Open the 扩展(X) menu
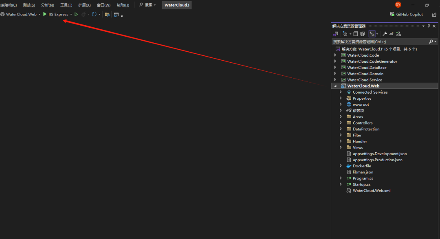The height and width of the screenshot is (239, 440). coord(84,5)
